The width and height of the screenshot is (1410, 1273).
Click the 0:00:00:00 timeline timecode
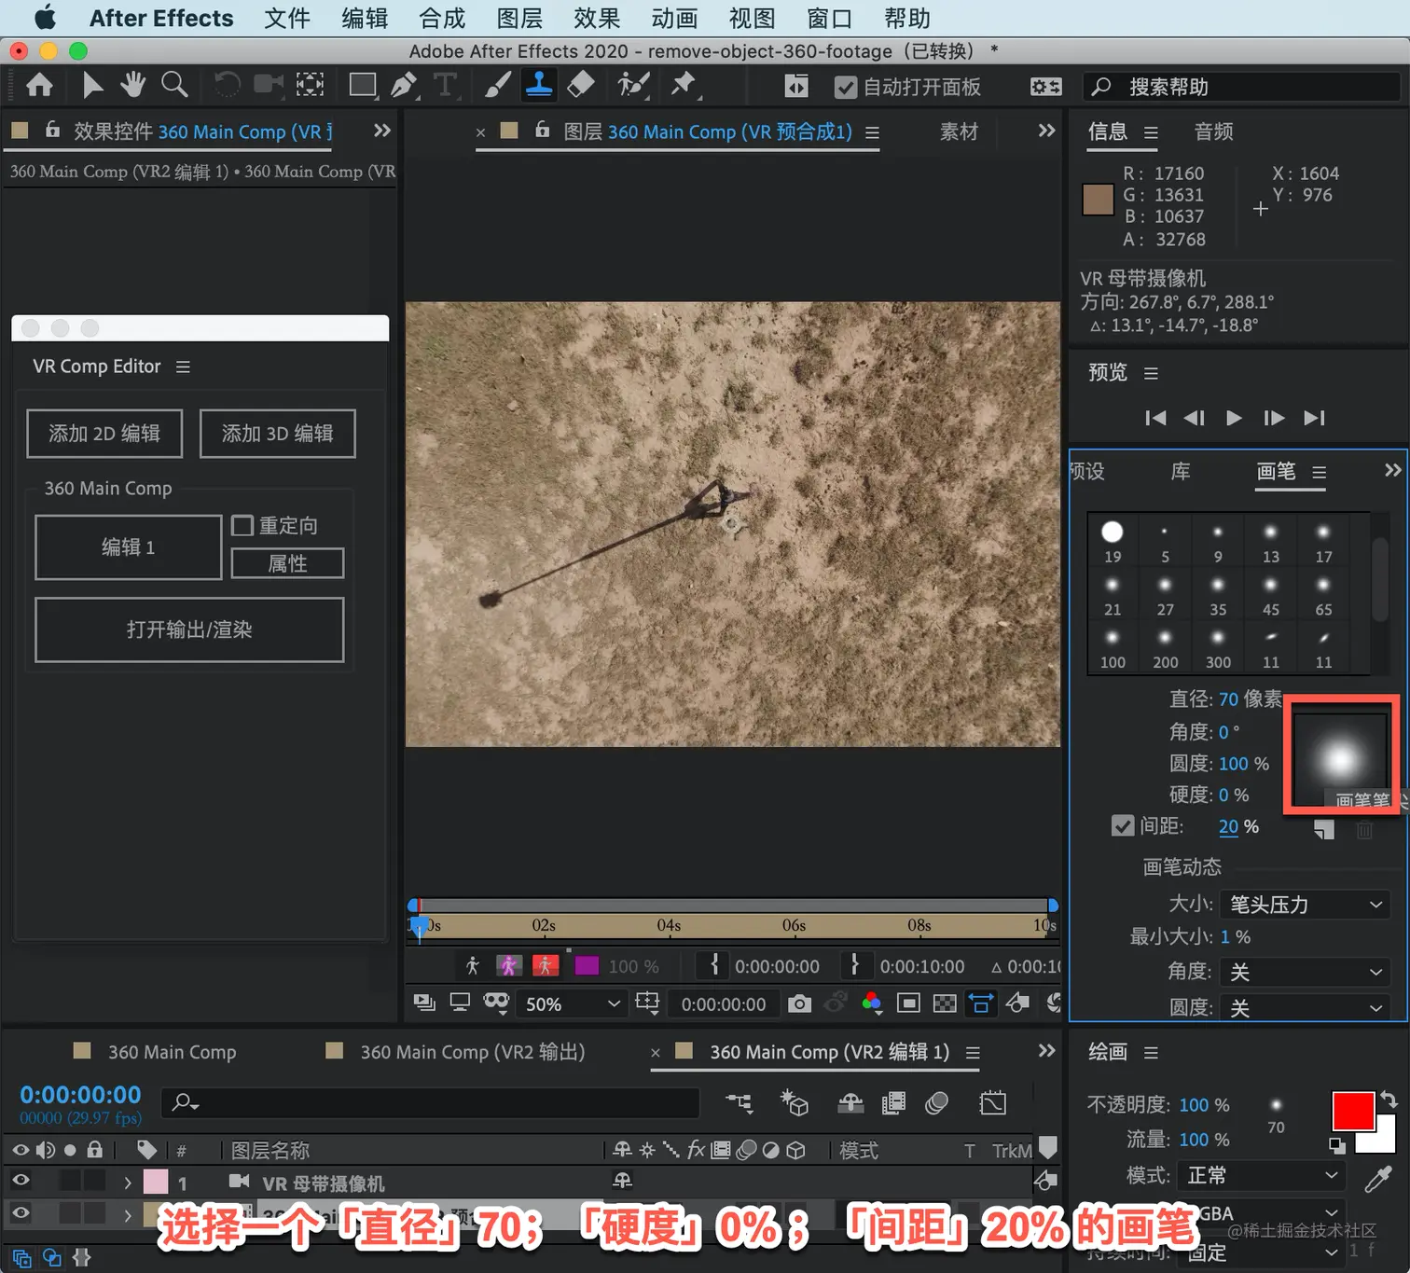[80, 1094]
